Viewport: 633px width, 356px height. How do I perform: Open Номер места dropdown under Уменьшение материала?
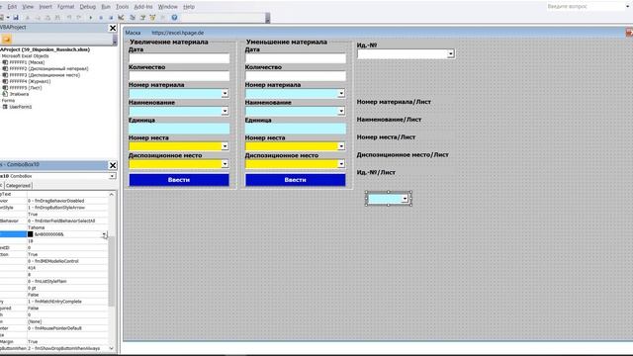pos(341,146)
